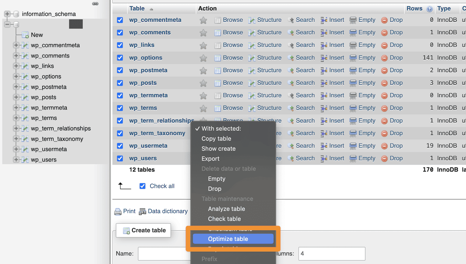Click the Print printer icon
Screen dimensions: 466x264
tap(118, 212)
